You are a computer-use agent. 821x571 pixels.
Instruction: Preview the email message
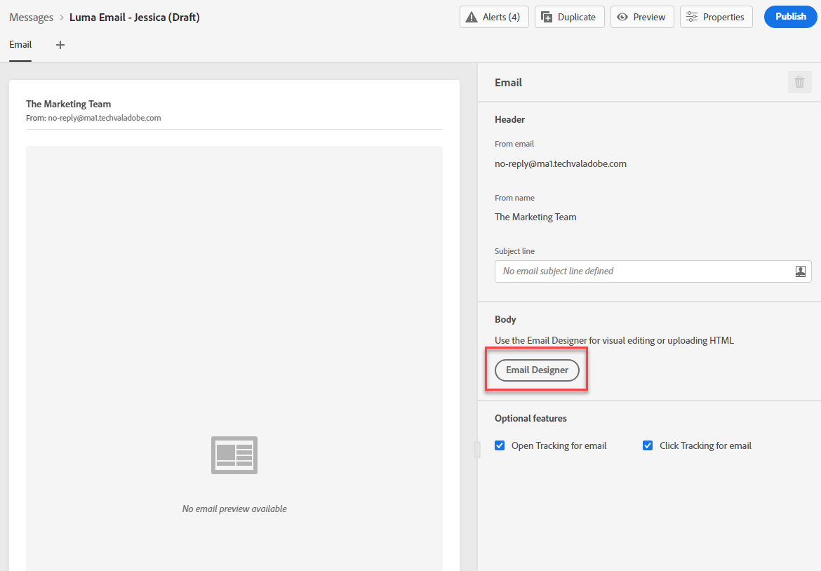(642, 17)
